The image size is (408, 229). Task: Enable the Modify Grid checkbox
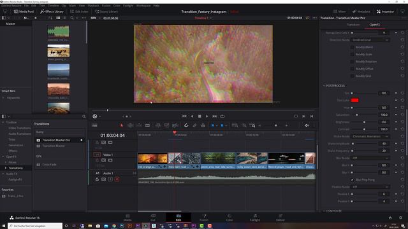(x=352, y=76)
